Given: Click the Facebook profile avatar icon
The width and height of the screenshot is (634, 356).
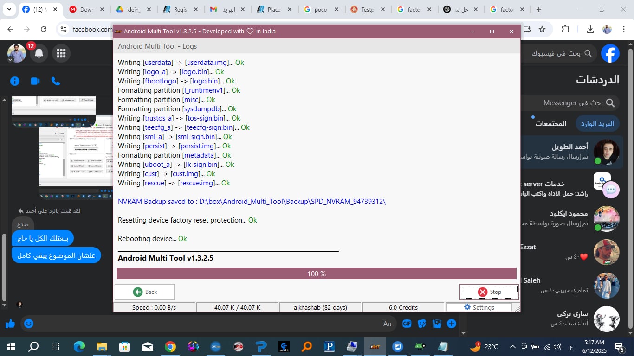Looking at the screenshot, I should click(x=17, y=53).
